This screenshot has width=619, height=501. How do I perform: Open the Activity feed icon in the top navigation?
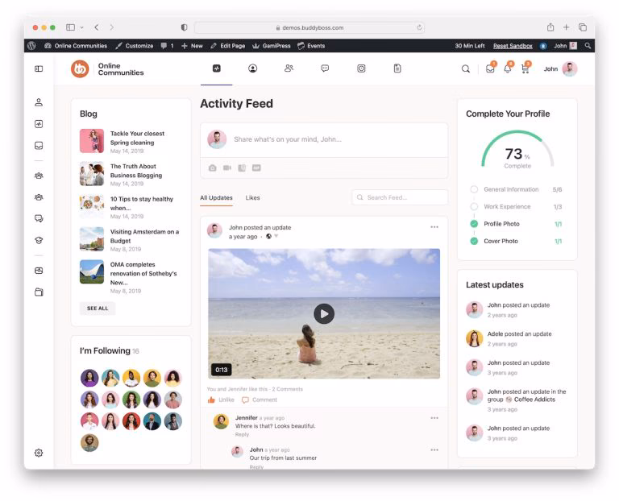216,69
